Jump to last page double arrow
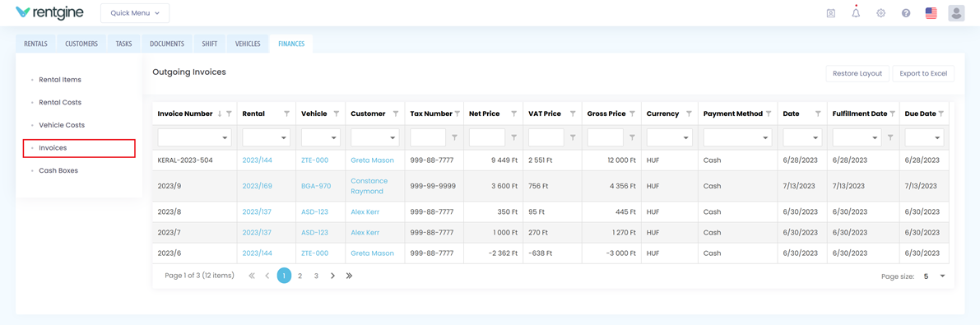Image resolution: width=980 pixels, height=325 pixels. [x=349, y=276]
